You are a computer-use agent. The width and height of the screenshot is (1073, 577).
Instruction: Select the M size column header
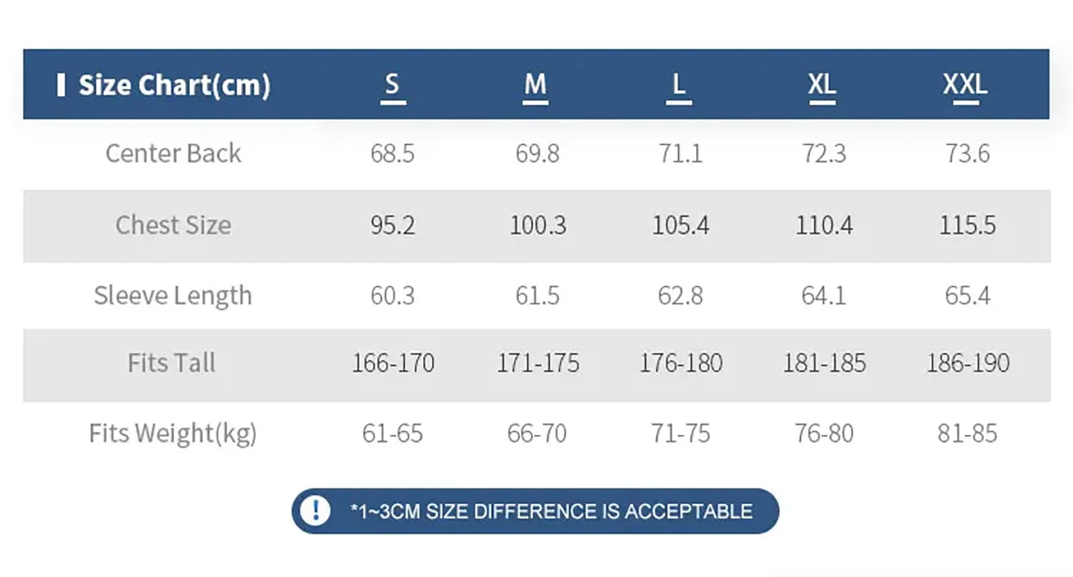(535, 85)
